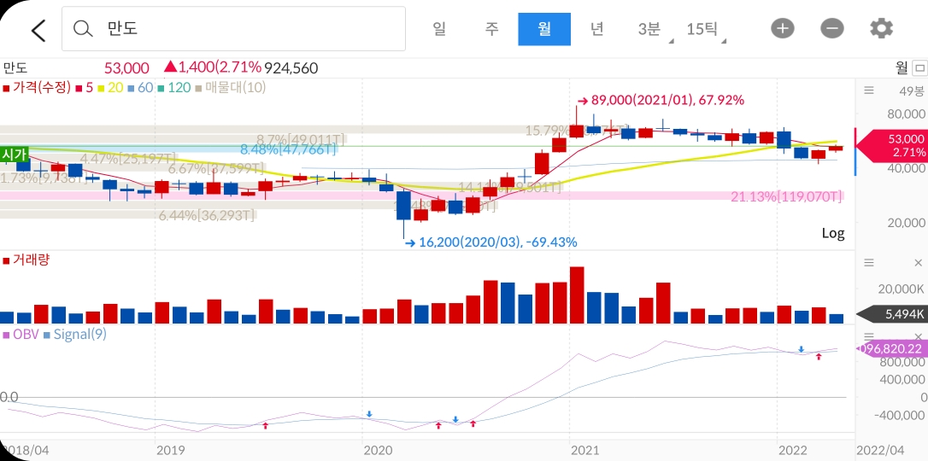The height and width of the screenshot is (461, 928).
Task: Select the monthly 월 chart tab
Action: [x=544, y=29]
